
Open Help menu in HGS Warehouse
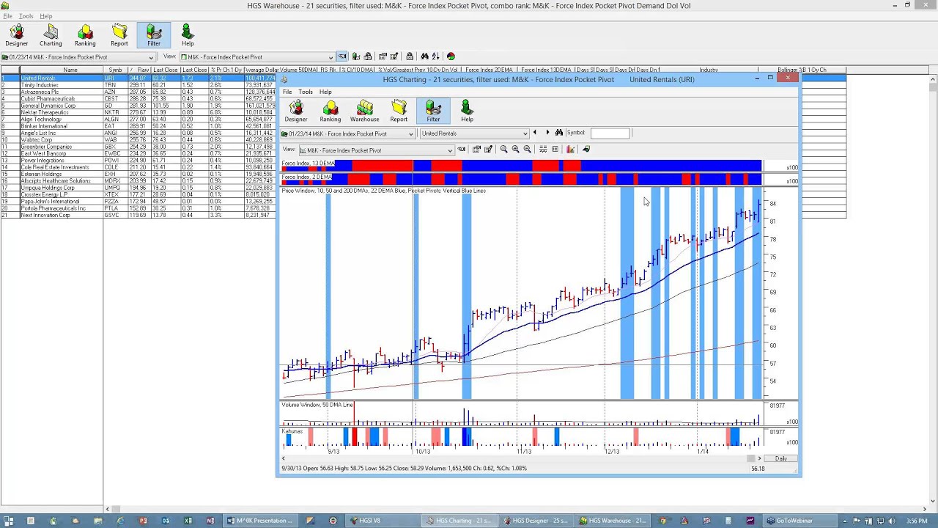(x=45, y=16)
